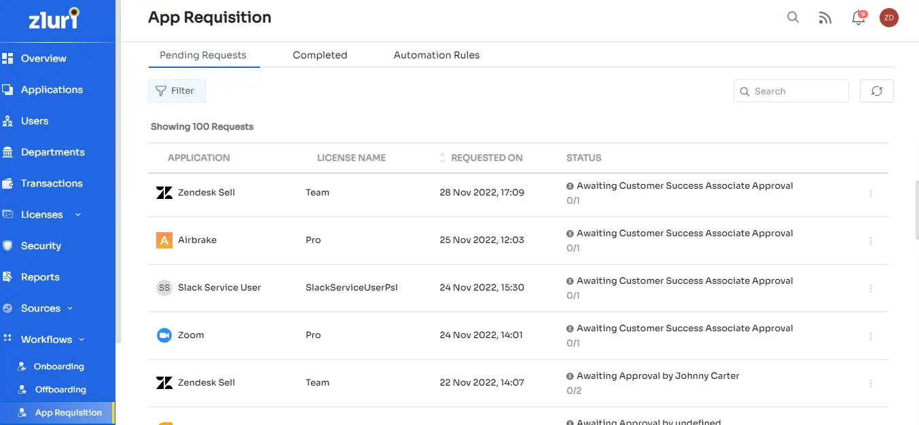Sort by Requested On column arrows
This screenshot has width=919, height=425.
click(443, 158)
